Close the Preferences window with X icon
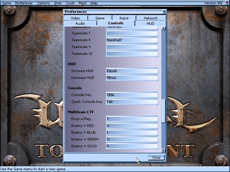The image size is (230, 172). click(165, 12)
